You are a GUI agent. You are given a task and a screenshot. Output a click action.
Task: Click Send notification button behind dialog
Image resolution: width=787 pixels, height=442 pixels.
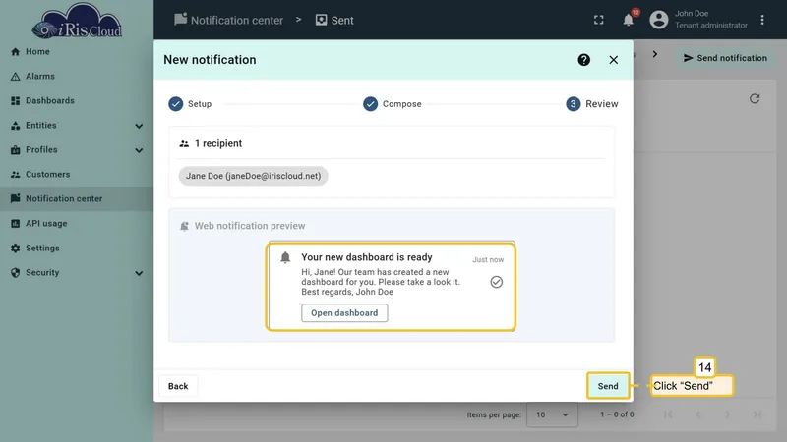point(725,58)
